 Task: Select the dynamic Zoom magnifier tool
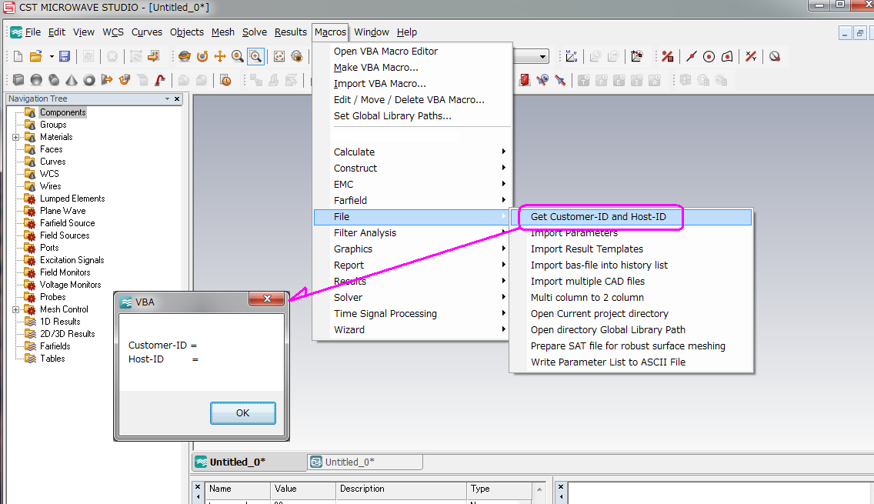pyautogui.click(x=238, y=56)
